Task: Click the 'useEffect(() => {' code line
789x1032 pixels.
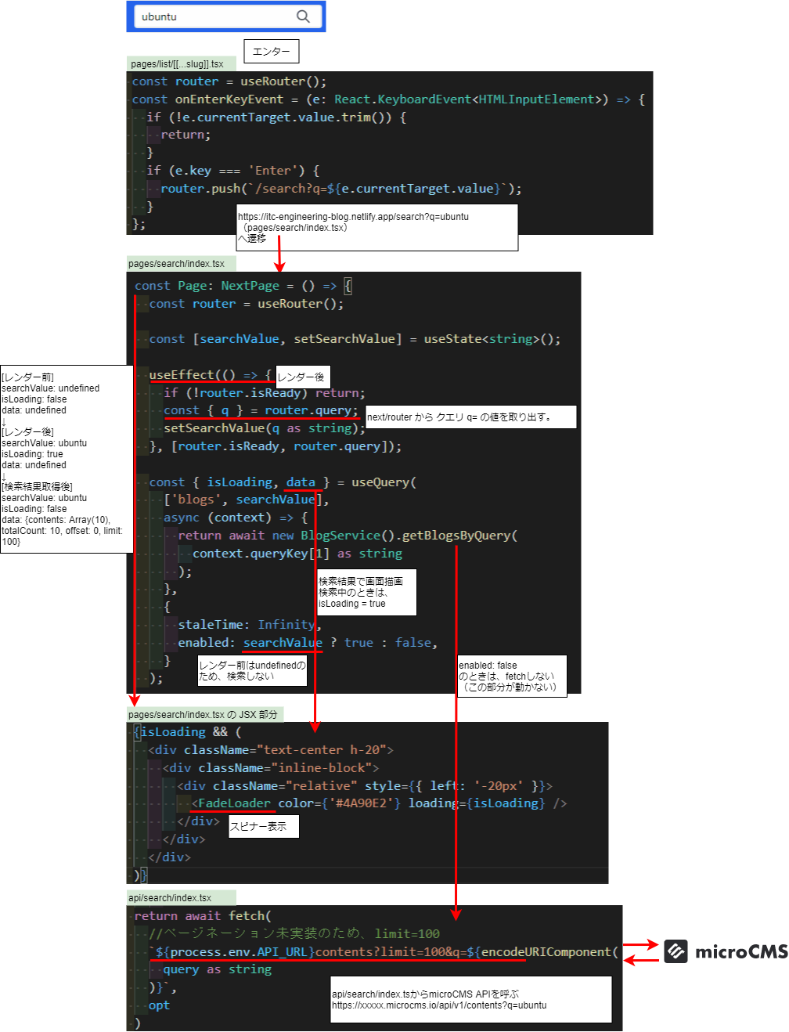Action: tap(211, 375)
